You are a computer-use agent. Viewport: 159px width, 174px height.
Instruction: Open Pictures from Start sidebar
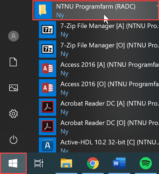point(13,88)
